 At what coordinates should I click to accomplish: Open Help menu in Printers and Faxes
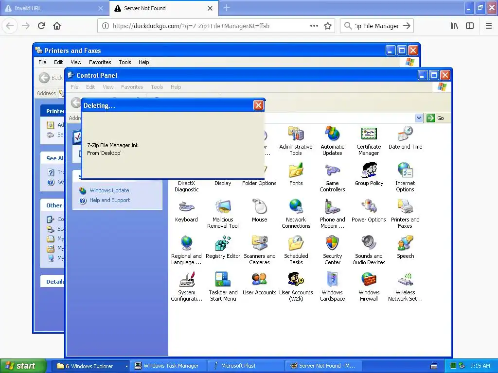[143, 62]
